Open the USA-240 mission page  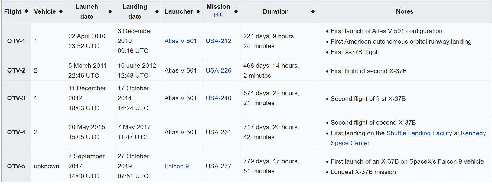click(218, 98)
